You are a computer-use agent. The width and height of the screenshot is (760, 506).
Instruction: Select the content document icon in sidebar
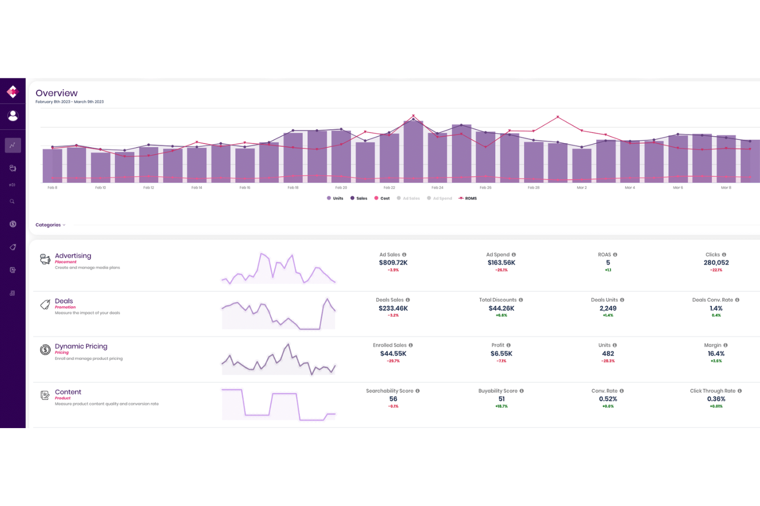click(x=12, y=270)
